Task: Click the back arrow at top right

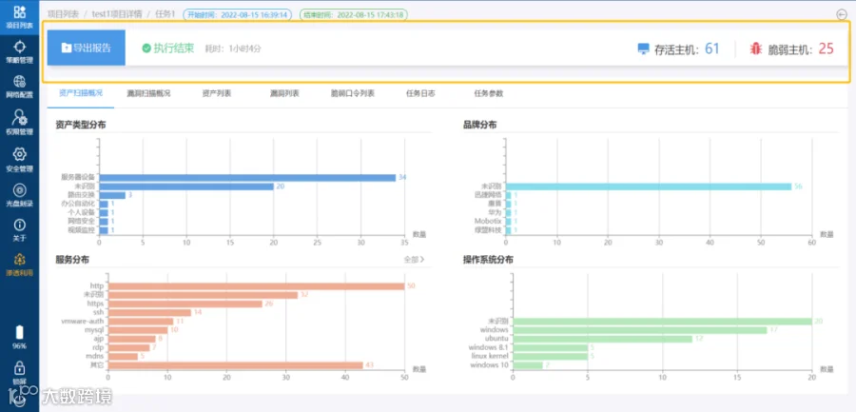Action: [x=842, y=15]
